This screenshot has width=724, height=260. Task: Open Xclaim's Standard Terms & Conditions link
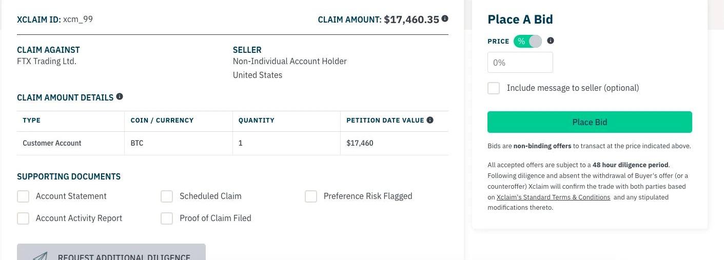click(x=553, y=197)
